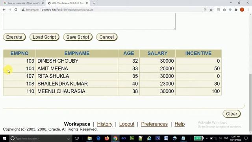Click the Logout link
Screen dimensions: 252x142
[127, 124]
